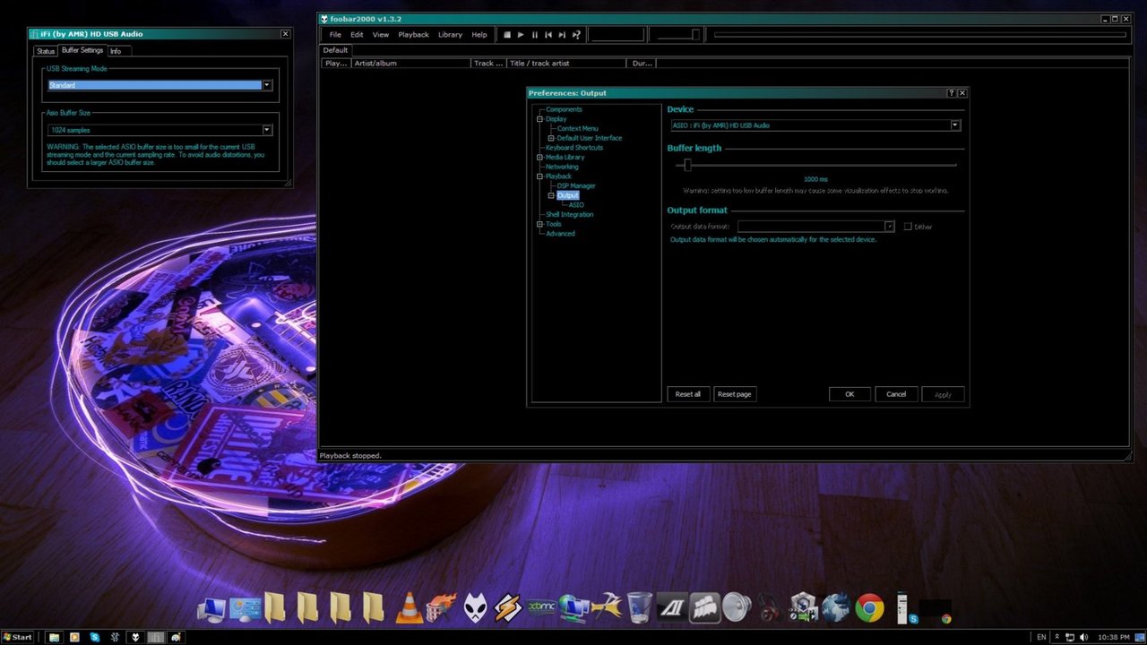Select Components in the preferences tree
This screenshot has height=645, width=1147.
(x=564, y=109)
